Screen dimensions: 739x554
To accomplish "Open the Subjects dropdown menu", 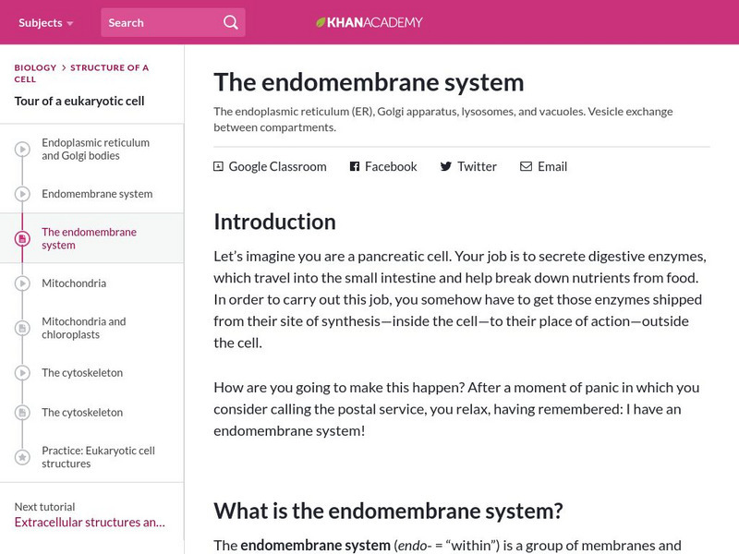I will 46,22.
